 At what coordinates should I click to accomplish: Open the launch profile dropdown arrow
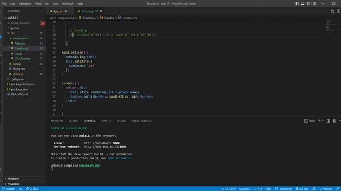tap(323, 121)
